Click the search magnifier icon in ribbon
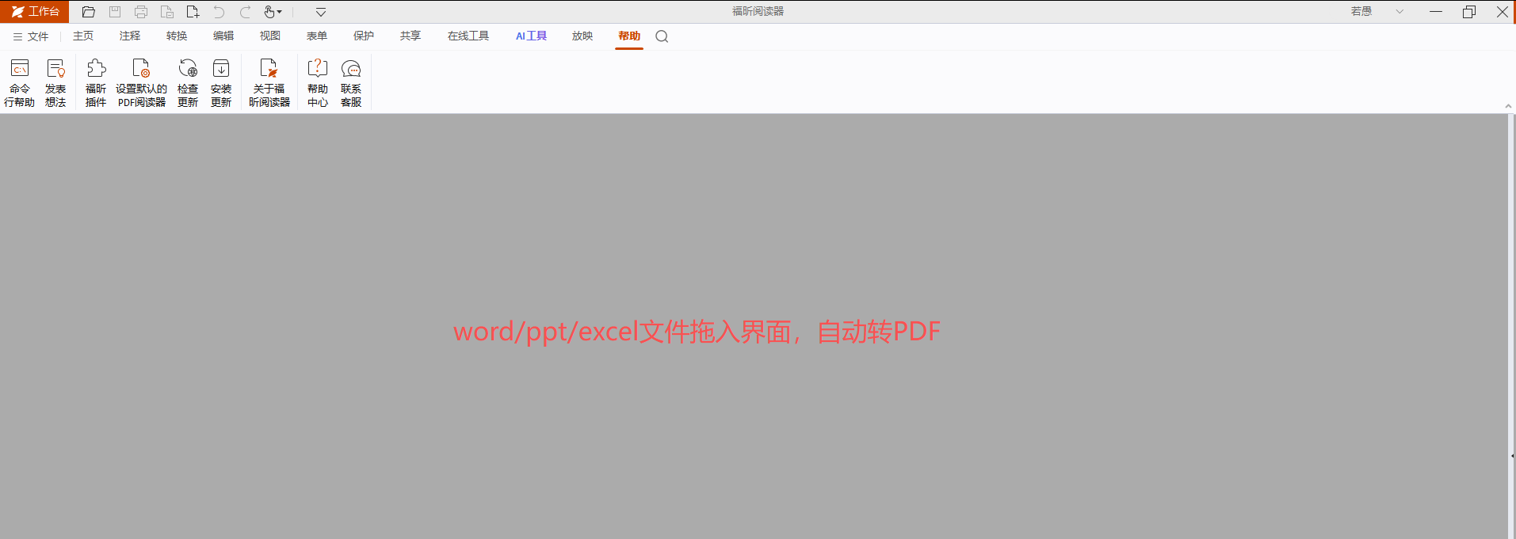1516x539 pixels. (662, 36)
